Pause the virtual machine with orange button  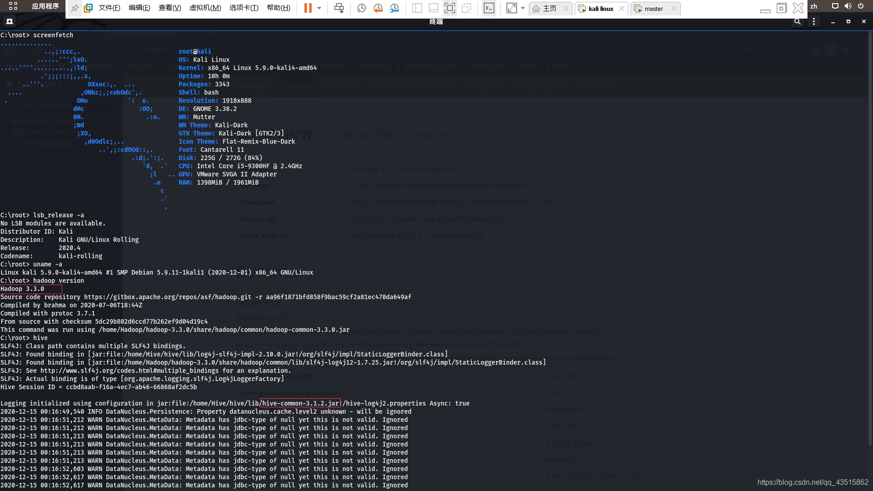[308, 8]
